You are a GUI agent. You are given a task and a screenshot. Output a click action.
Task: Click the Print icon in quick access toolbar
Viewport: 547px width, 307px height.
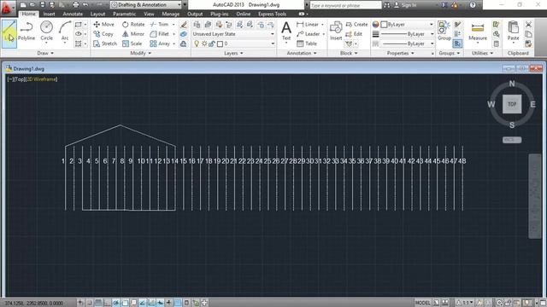coord(76,5)
